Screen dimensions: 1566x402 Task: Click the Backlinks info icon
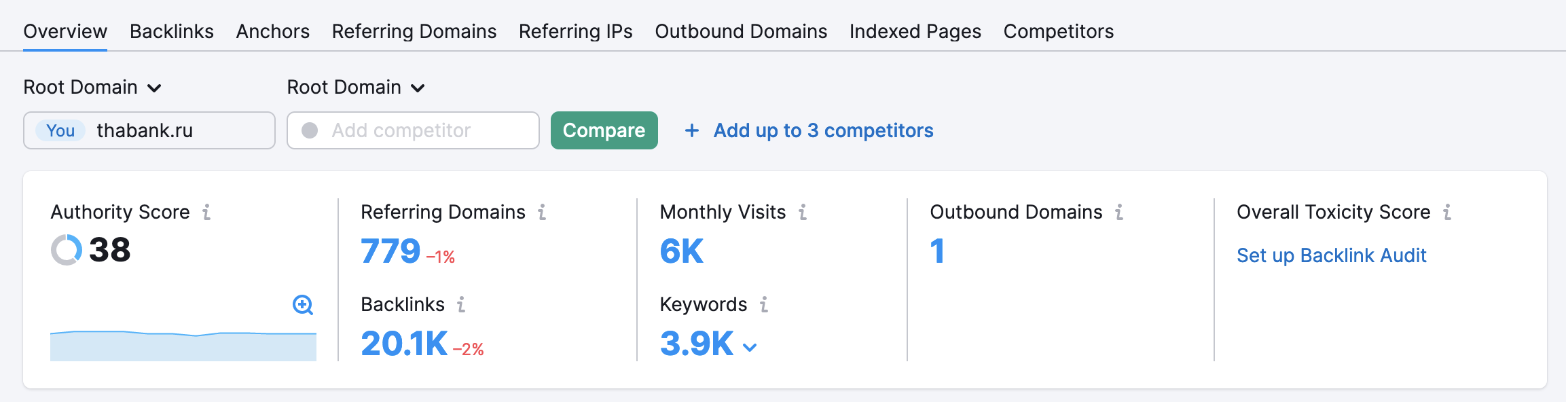pos(461,305)
